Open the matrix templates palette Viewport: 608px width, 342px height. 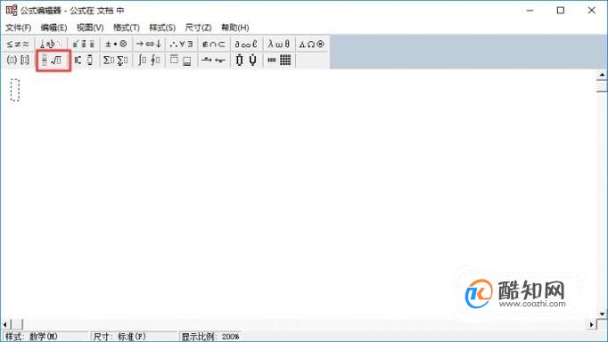(x=279, y=61)
